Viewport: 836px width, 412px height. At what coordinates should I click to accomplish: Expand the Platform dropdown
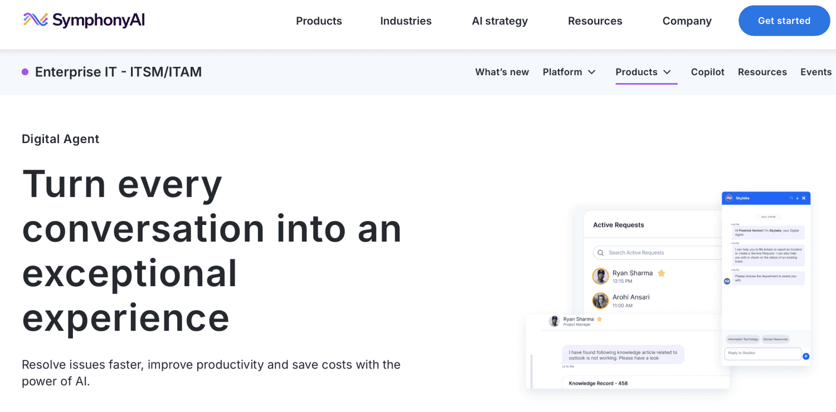[569, 72]
